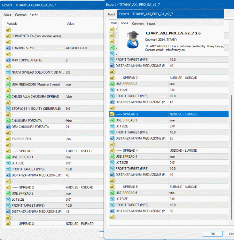This screenshot has width=234, height=240.
Task: Click the integer icon beside TRADING STYLE
Action: click(x=8, y=48)
